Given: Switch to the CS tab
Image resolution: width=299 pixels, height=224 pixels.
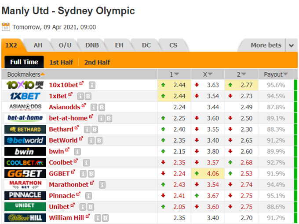Looking at the screenshot, I should click(x=173, y=45).
